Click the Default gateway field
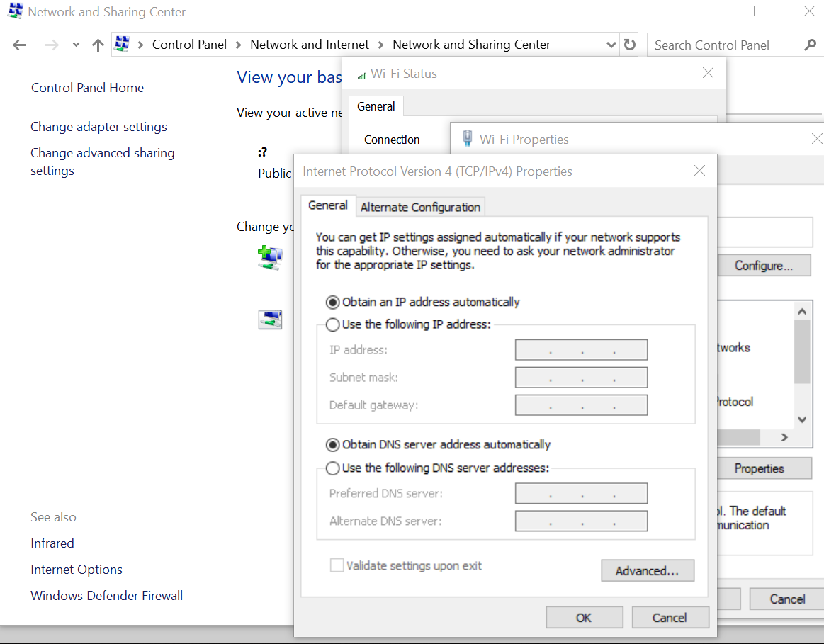 pos(581,405)
